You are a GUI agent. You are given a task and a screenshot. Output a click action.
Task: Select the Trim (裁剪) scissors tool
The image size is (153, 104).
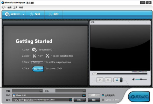(54, 14)
